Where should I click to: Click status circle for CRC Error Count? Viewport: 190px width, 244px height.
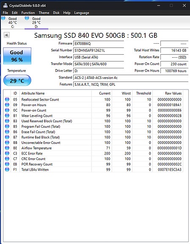click(7, 159)
